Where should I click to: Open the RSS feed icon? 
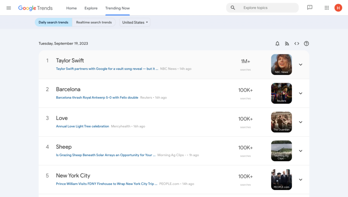(287, 44)
